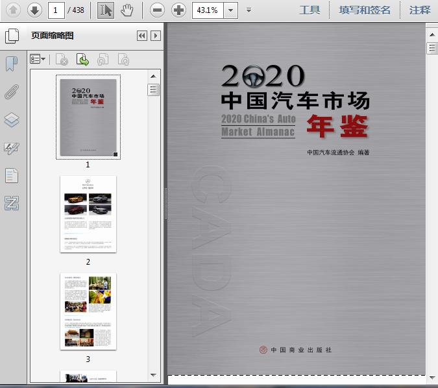
Task: Click the navigation pane splitter grip
Action: [x=165, y=203]
